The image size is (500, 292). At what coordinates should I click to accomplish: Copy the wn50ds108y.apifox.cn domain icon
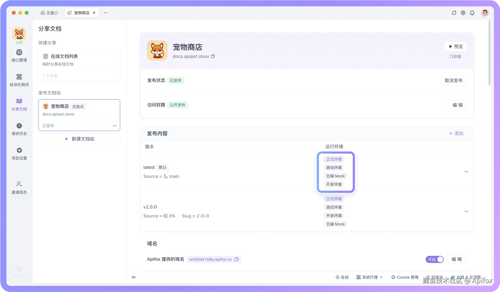point(236,259)
